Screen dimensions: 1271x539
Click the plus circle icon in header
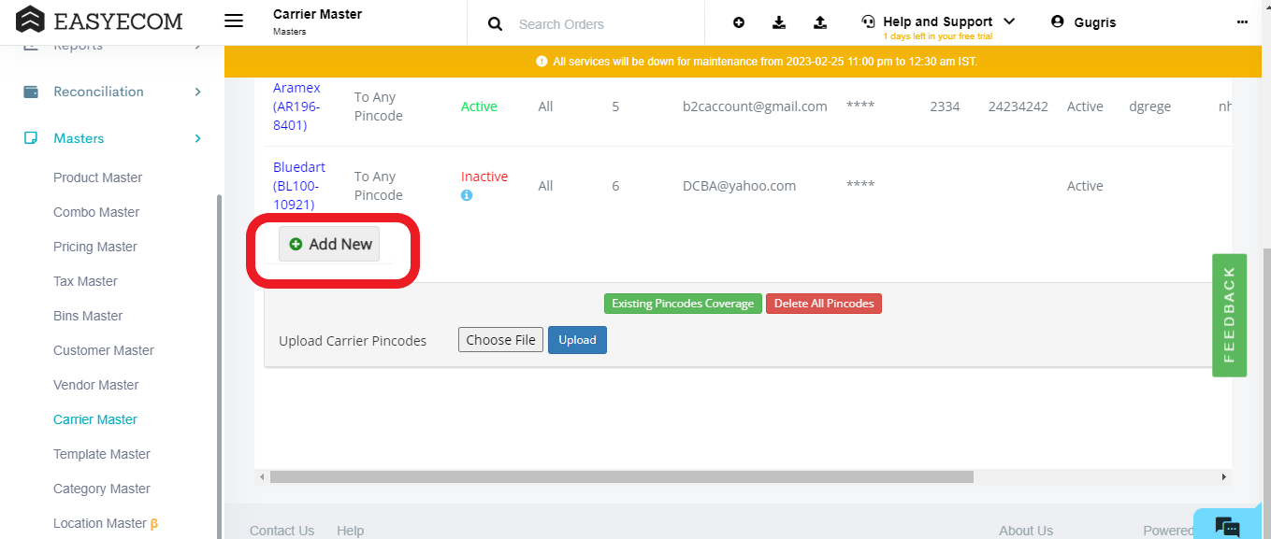tap(739, 22)
